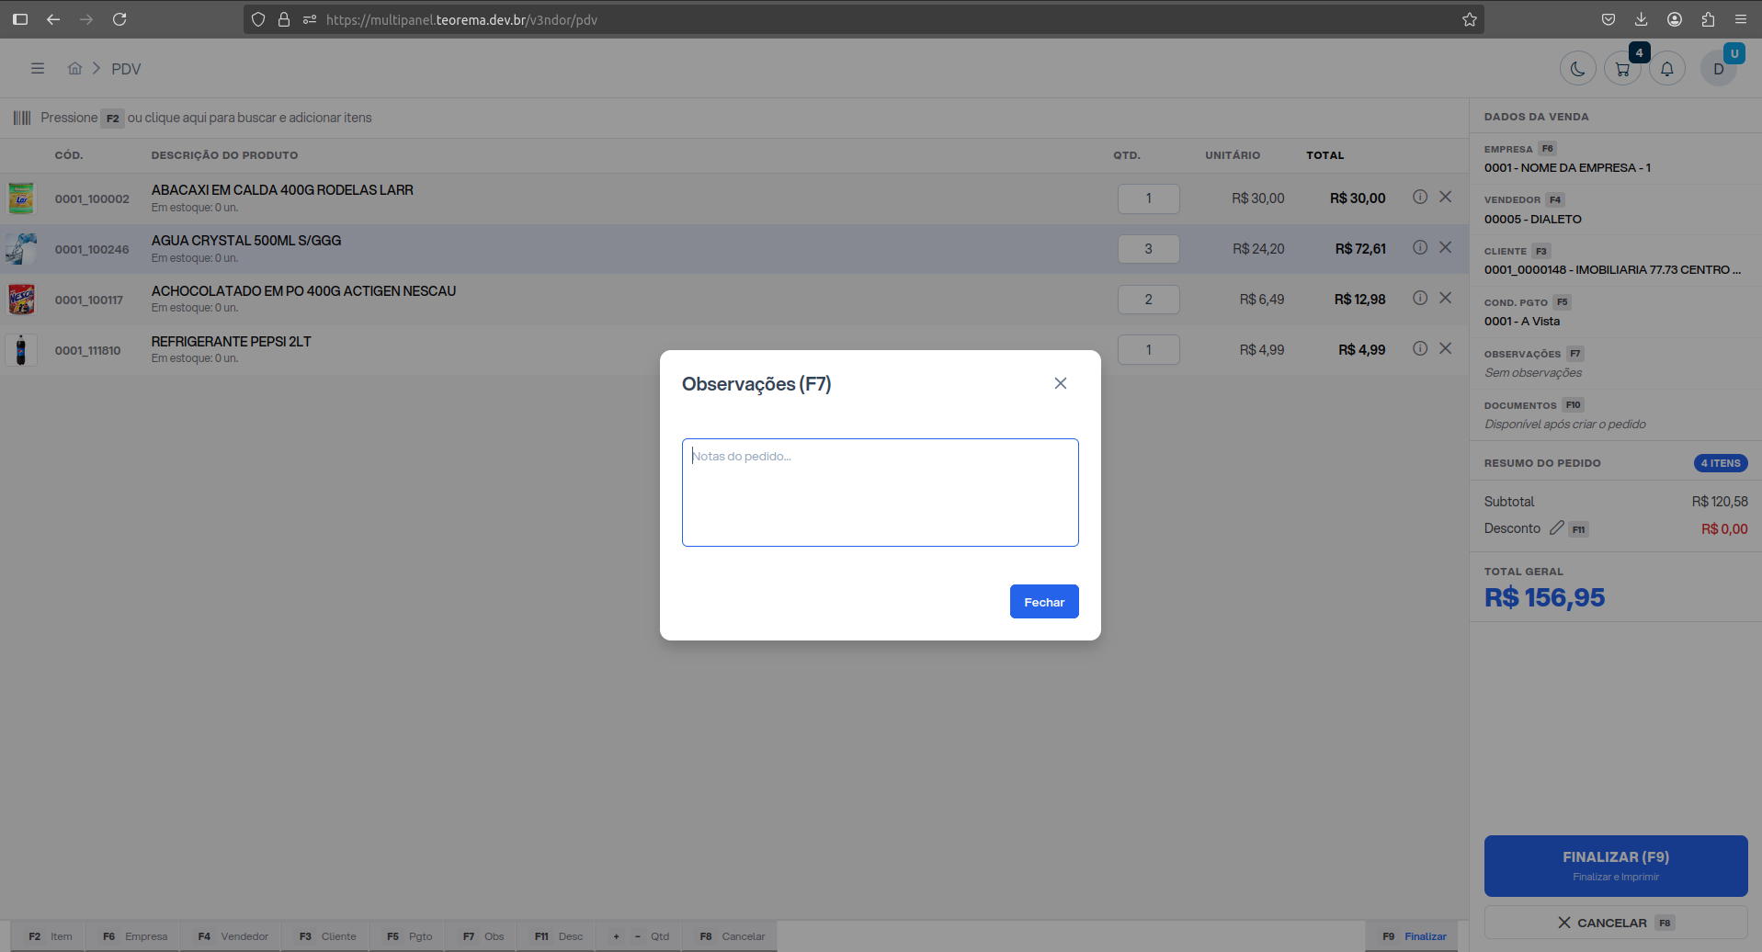Change Cond. Pgto 0001 - A Vista
Screen dimensions: 1762x952
point(1616,312)
